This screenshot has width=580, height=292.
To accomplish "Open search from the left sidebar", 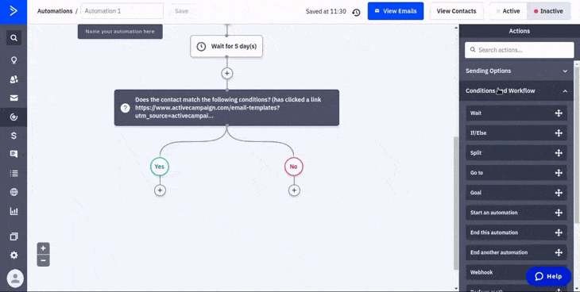I will click(x=14, y=38).
